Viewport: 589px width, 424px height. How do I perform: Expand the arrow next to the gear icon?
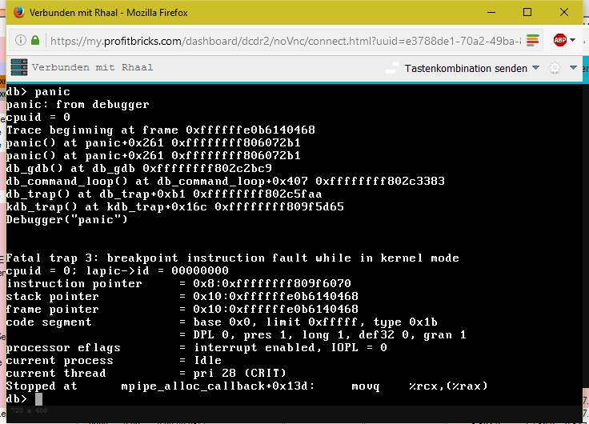point(573,69)
